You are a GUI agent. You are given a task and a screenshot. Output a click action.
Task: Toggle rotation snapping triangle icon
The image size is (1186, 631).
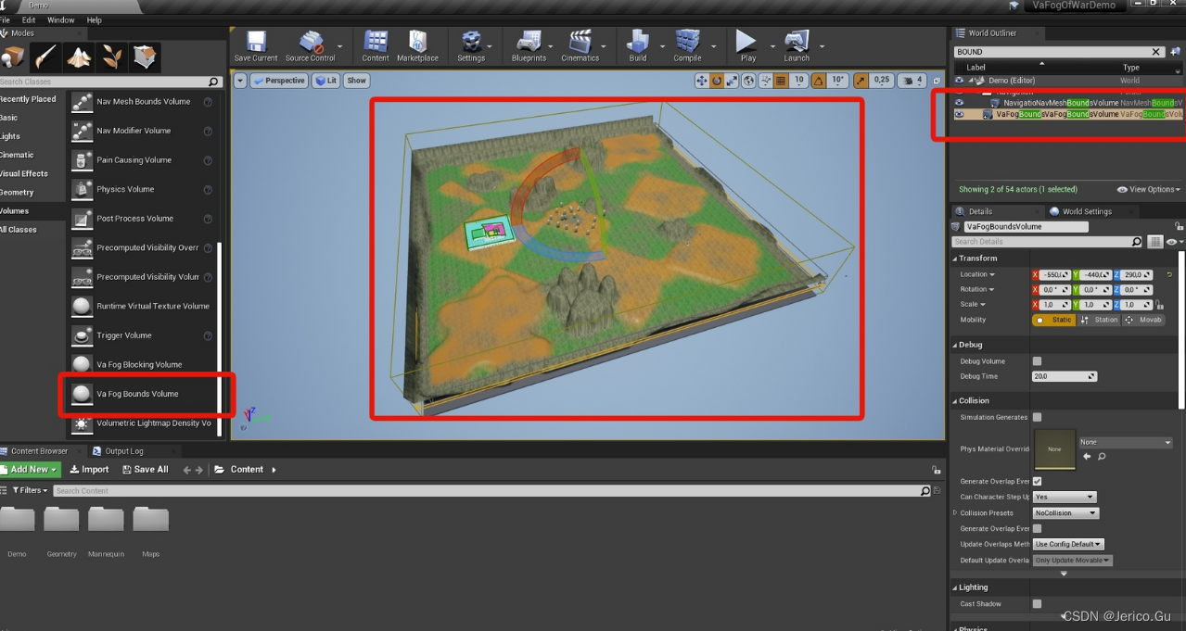(820, 81)
